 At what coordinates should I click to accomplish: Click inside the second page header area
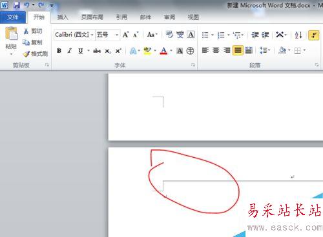215,164
